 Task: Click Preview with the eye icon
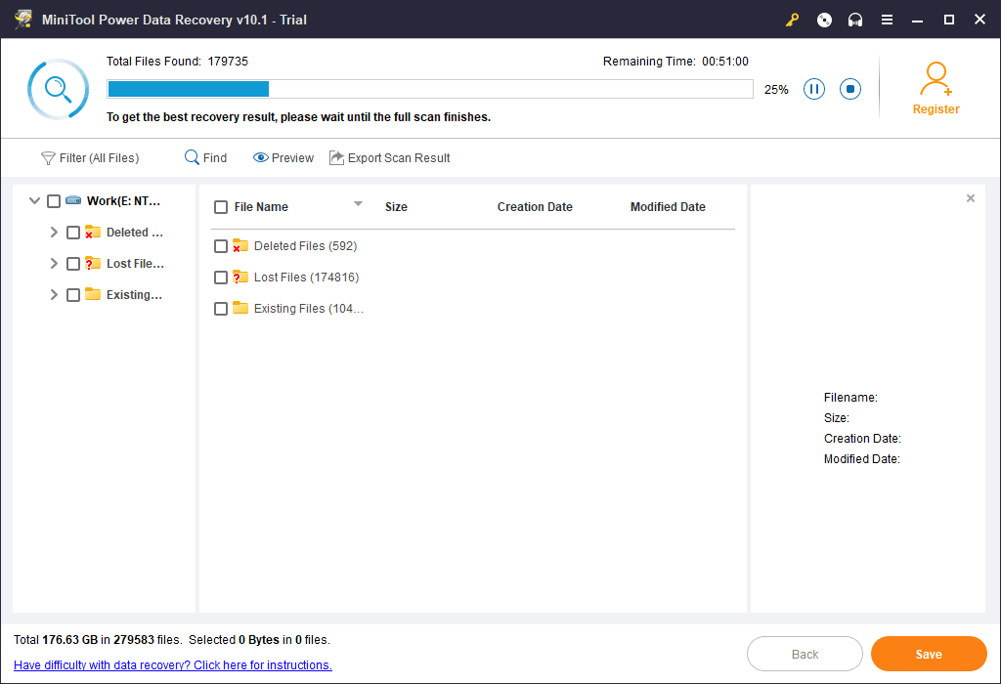pyautogui.click(x=283, y=158)
